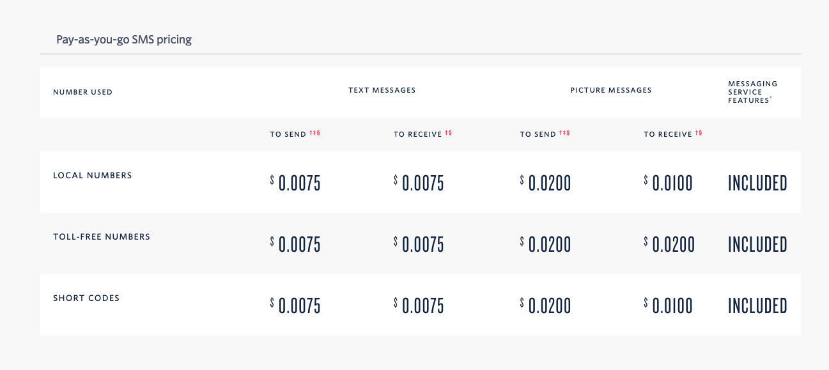
Task: Click the Pay-as-you-go SMS pricing heading
Action: tap(124, 40)
